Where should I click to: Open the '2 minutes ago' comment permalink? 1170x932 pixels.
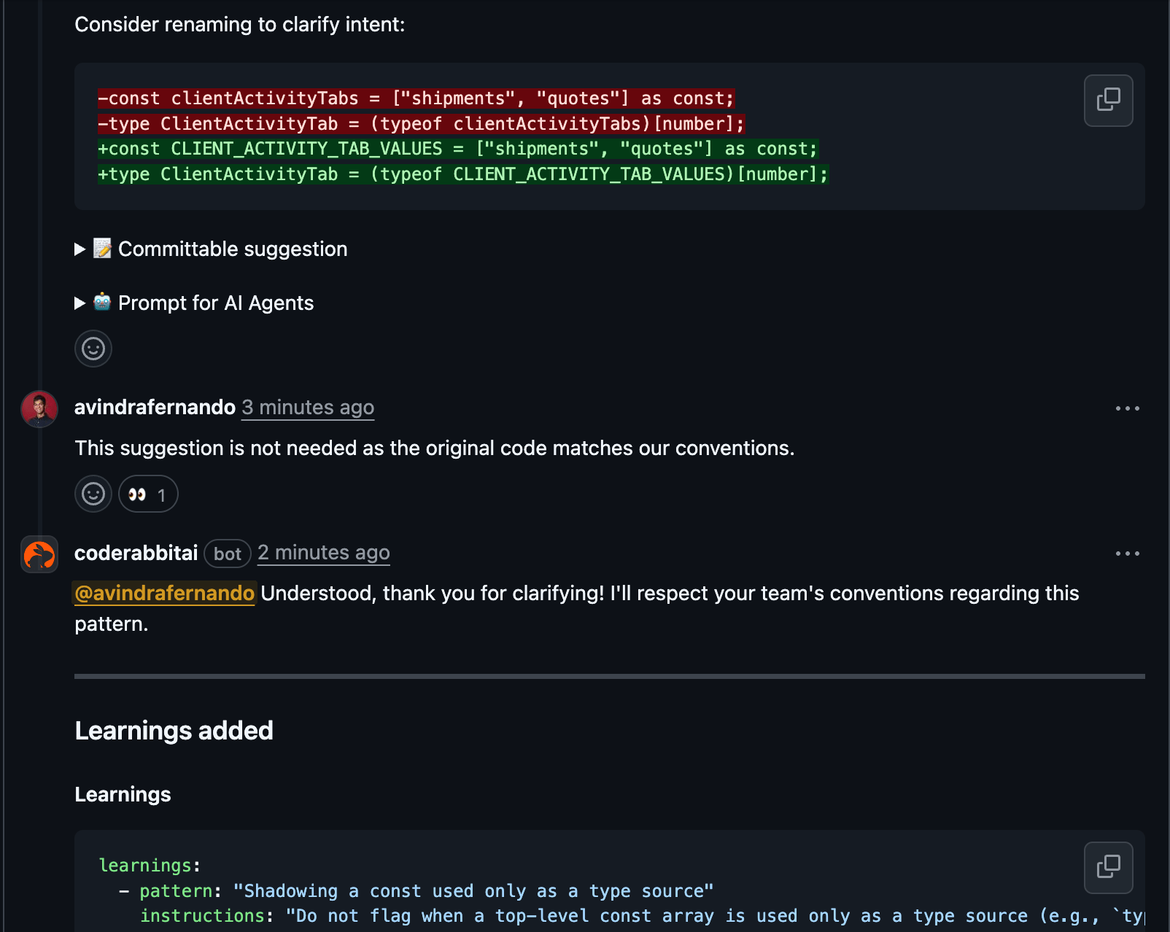coord(323,553)
